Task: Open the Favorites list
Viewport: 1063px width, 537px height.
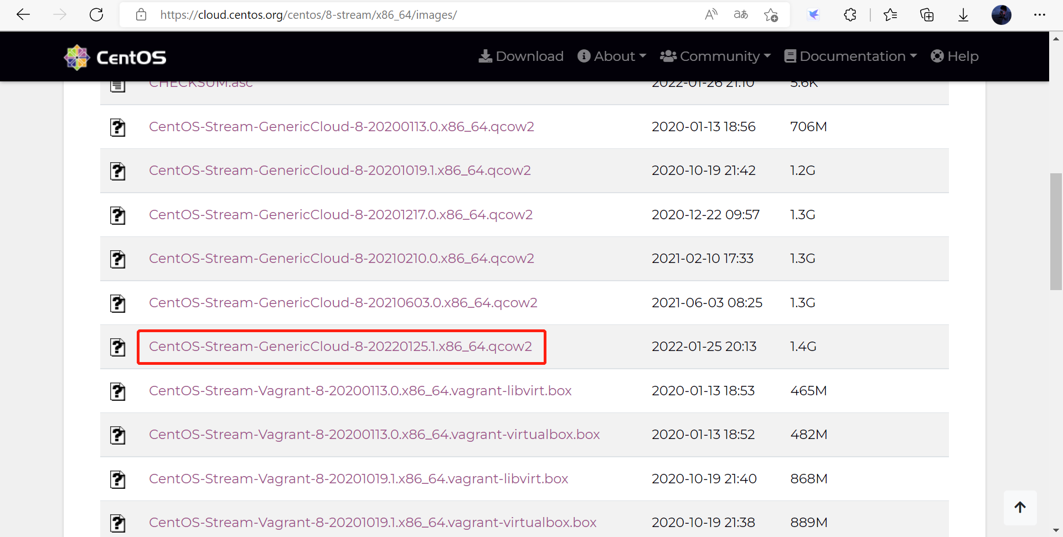Action: coord(890,15)
